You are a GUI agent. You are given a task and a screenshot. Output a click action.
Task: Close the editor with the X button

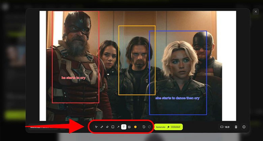point(256,11)
